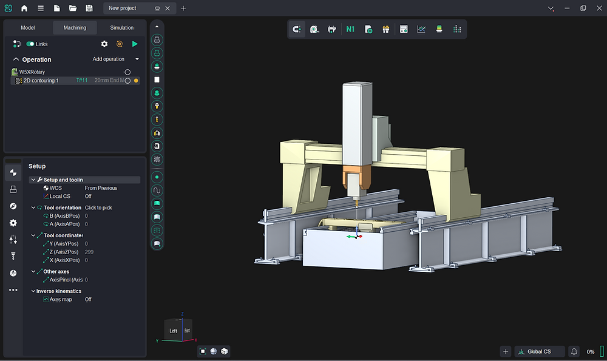Click the wave curve icon in vertical toolbar
The height and width of the screenshot is (361, 607).
tap(157, 191)
